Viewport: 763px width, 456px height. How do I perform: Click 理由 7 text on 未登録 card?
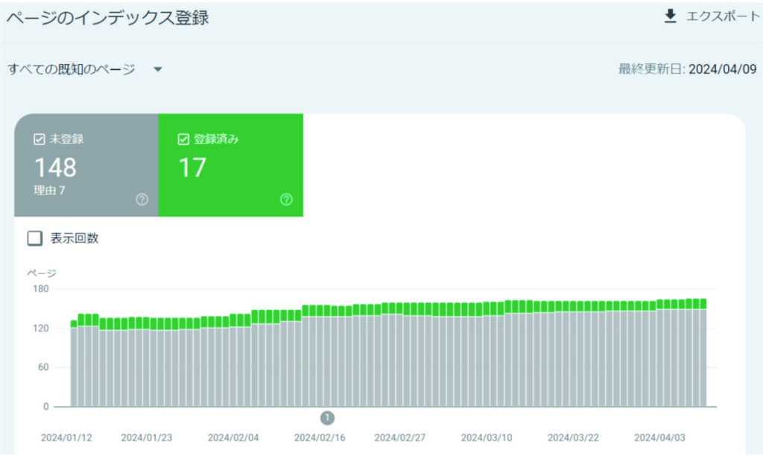49,190
